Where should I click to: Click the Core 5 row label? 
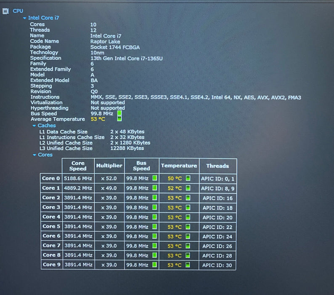point(51,226)
